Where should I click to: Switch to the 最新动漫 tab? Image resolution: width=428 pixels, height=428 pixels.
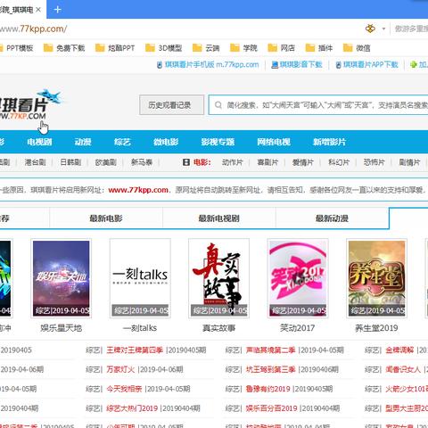(x=332, y=218)
